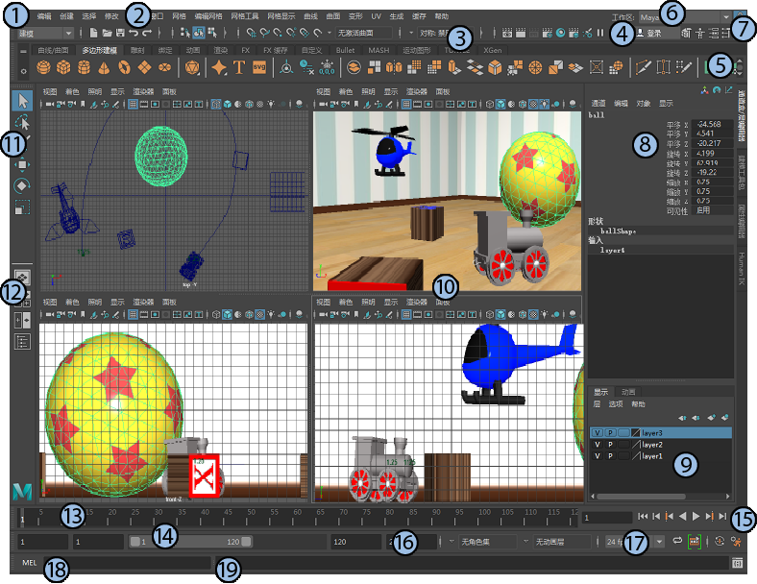This screenshot has width=757, height=584.
Task: Open the Script Editor icon at bottom right
Action: [737, 563]
